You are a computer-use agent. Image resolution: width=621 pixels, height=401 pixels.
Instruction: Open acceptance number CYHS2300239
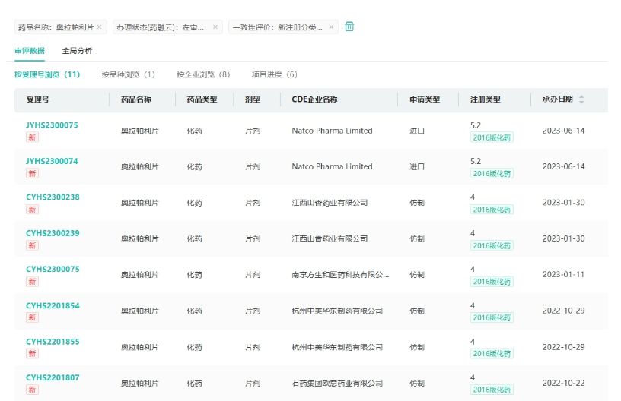pyautogui.click(x=53, y=233)
